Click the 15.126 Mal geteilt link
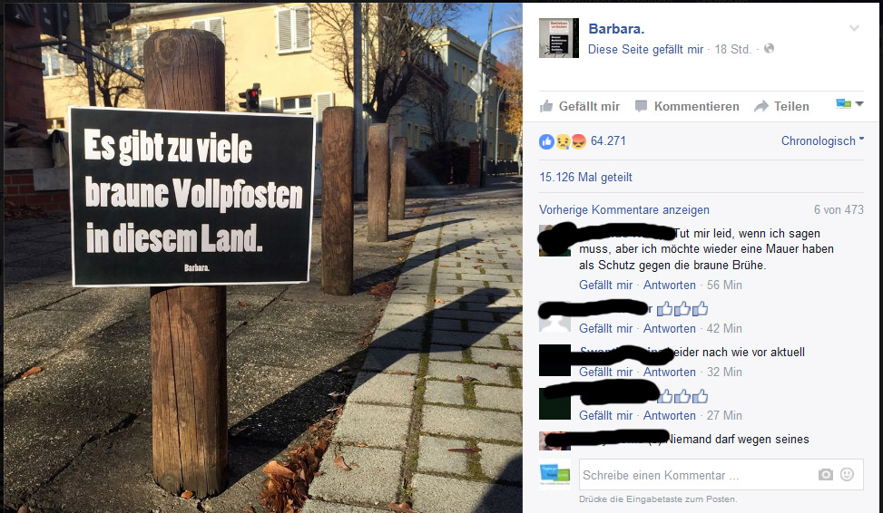883x513 pixels. pos(585,177)
